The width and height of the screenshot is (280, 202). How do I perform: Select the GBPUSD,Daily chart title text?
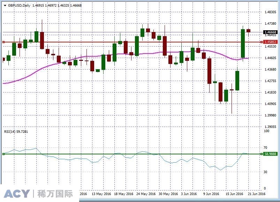point(19,6)
